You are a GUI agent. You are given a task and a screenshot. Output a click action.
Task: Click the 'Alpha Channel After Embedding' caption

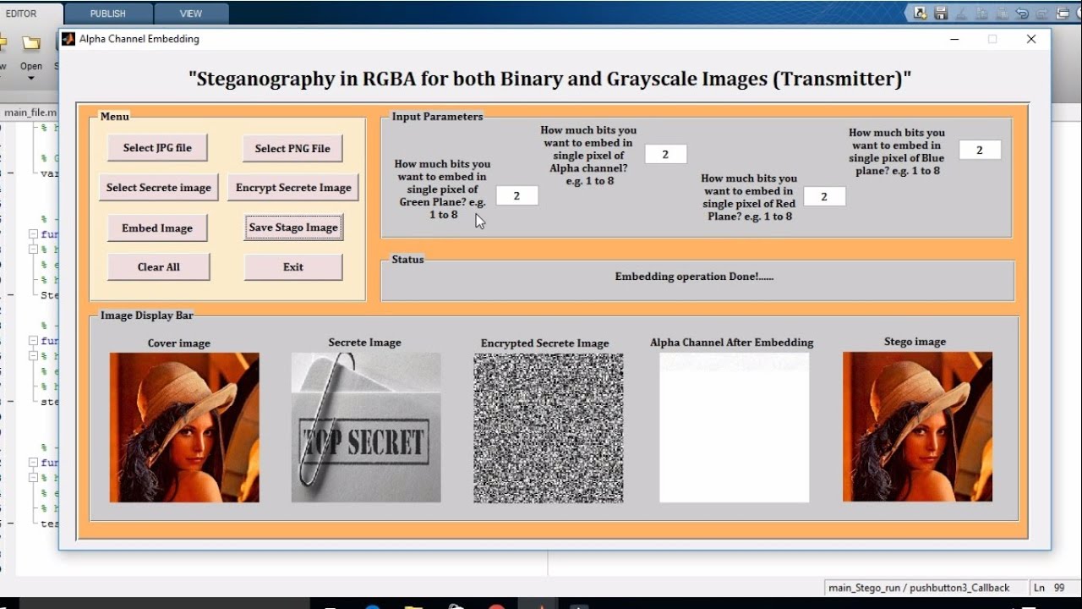732,343
